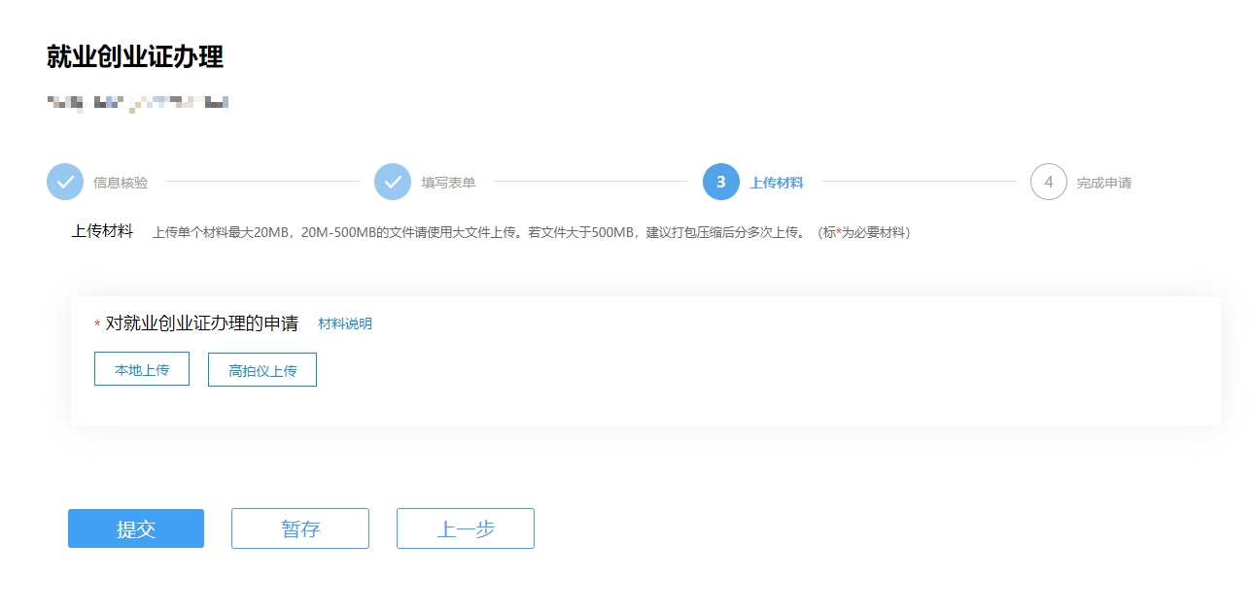This screenshot has height=612, width=1253.
Task: Select the 完成申请 step label
Action: point(1103,183)
